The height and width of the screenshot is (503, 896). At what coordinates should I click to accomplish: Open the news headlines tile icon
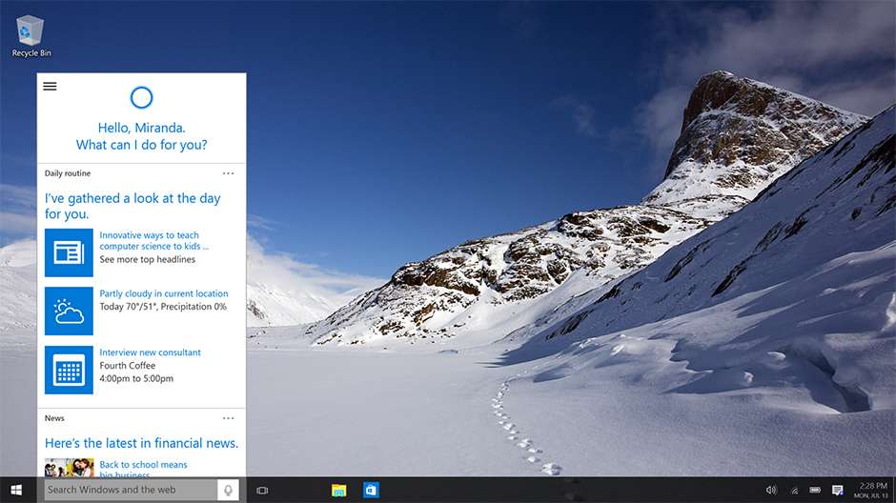click(69, 252)
